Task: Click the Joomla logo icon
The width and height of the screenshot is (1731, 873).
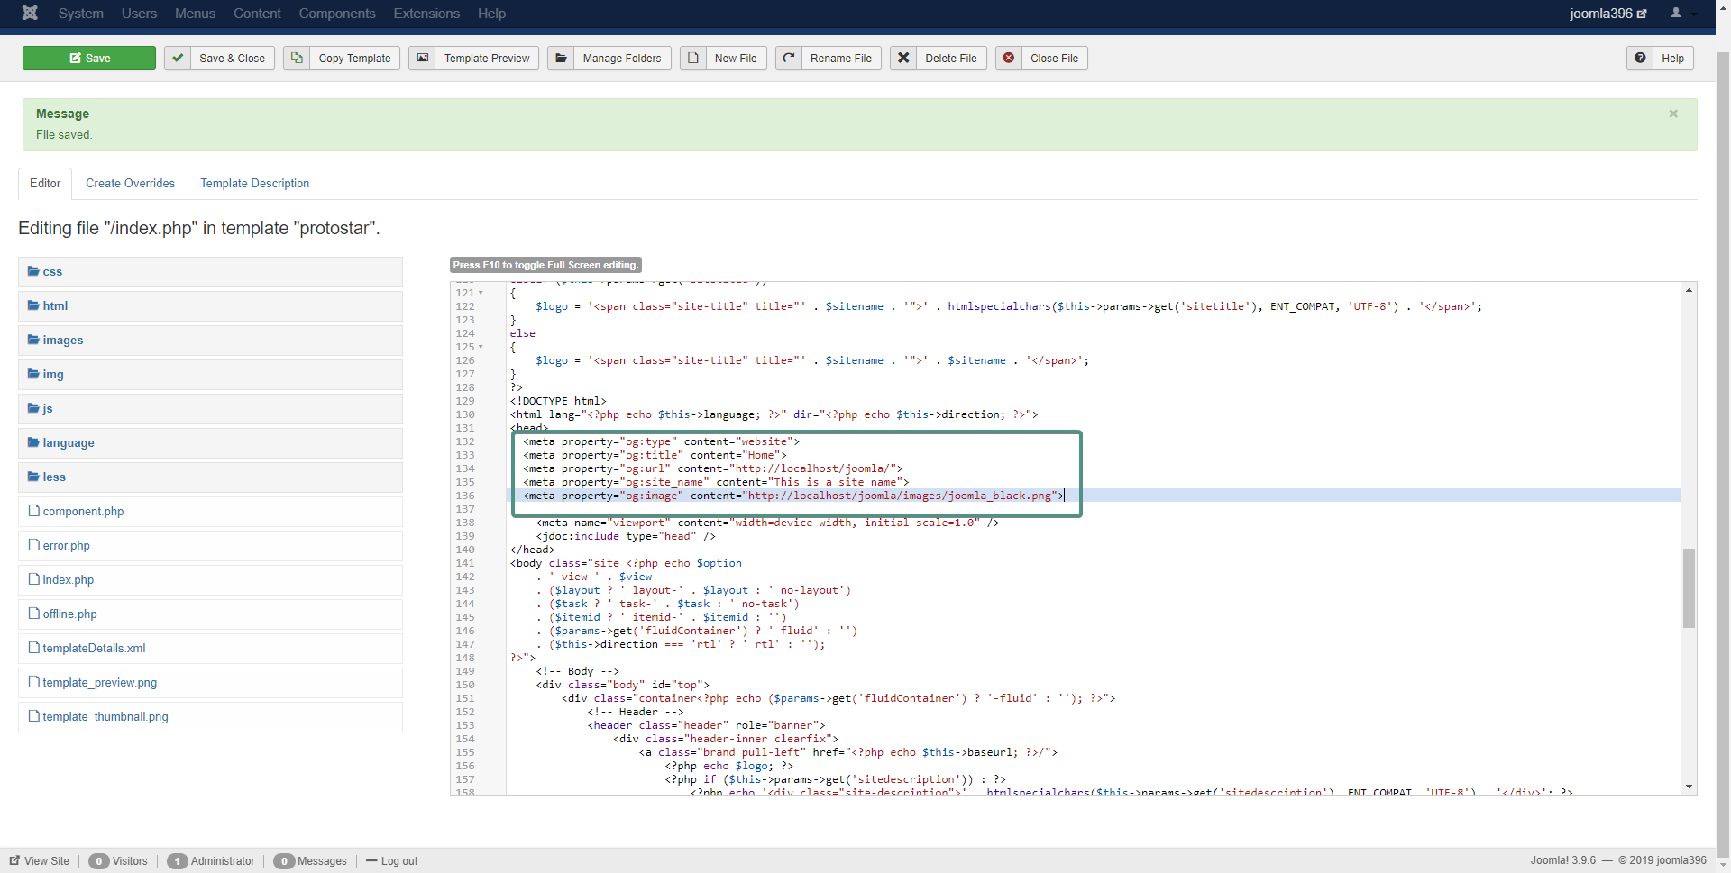Action: tap(30, 13)
